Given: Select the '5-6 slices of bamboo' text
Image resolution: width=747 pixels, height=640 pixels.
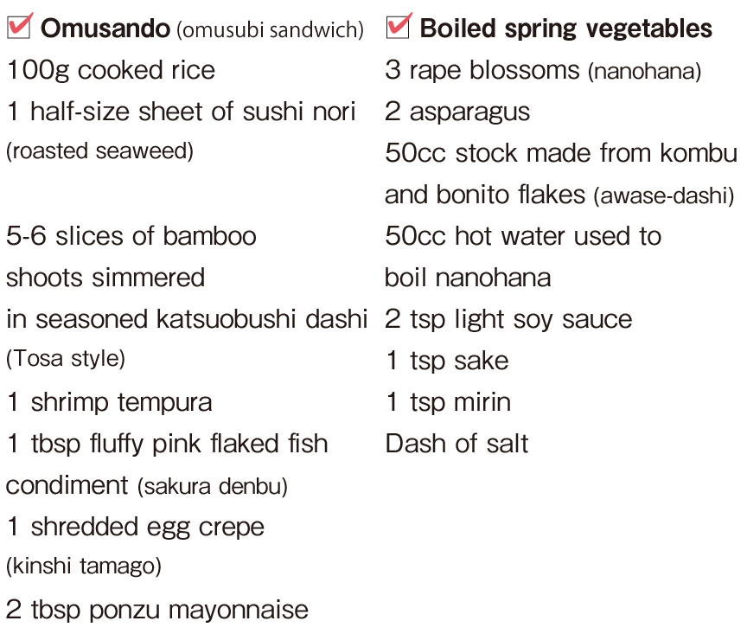Looking at the screenshot, I should click(x=131, y=236).
